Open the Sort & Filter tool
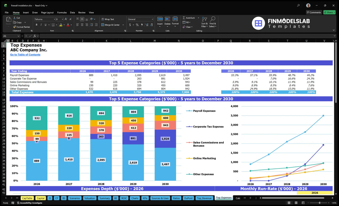 pyautogui.click(x=205, y=22)
